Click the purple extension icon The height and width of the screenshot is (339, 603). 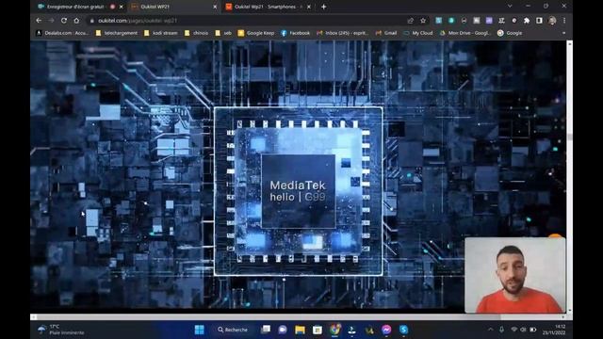click(489, 21)
